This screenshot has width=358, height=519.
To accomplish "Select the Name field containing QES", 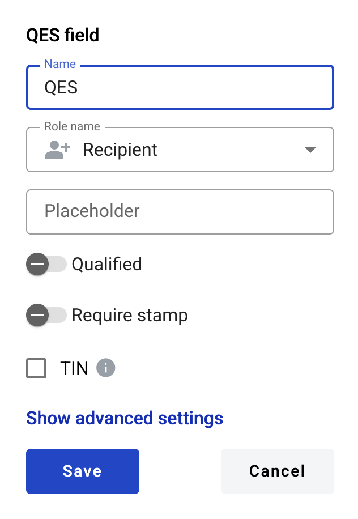I will [x=180, y=87].
